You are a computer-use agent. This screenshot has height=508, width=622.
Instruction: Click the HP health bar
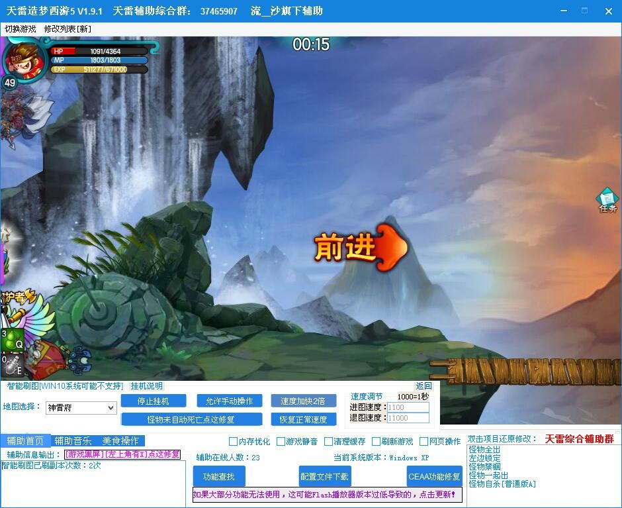tap(99, 51)
